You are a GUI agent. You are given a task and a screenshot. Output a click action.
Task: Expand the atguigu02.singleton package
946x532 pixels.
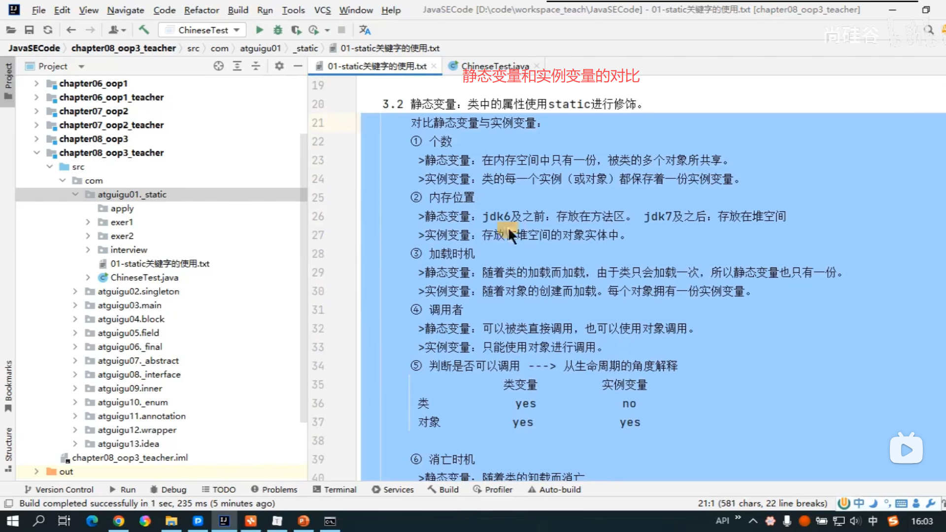75,292
